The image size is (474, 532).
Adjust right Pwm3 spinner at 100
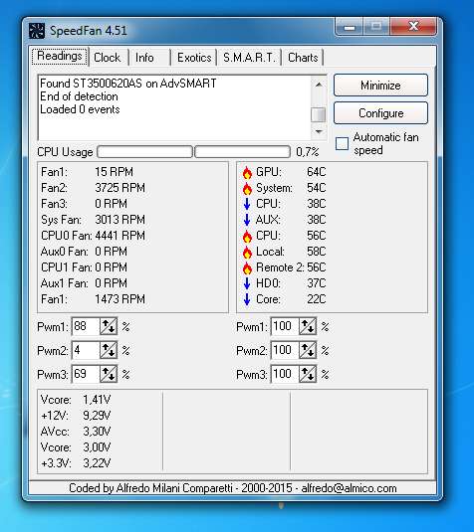(x=308, y=374)
